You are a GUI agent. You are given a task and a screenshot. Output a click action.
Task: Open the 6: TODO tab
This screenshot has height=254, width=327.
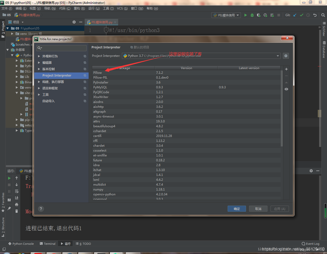click(x=83, y=244)
